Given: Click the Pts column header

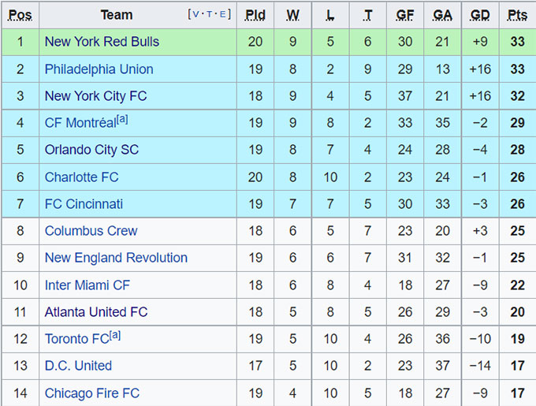Looking at the screenshot, I should coord(517,15).
